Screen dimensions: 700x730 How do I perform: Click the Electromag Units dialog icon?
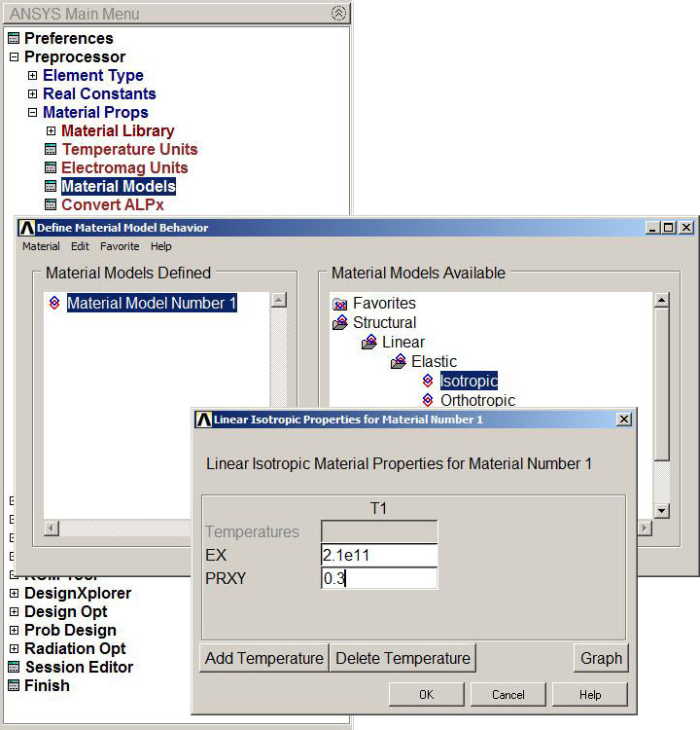[x=51, y=167]
